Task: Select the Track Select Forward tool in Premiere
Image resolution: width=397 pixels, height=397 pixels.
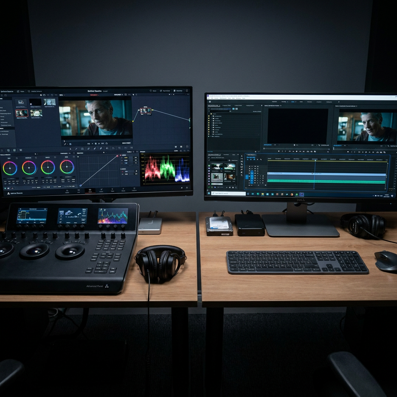Action: tap(242, 159)
